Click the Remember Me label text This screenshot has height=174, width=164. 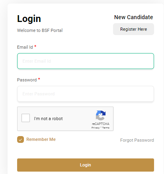pos(41,139)
